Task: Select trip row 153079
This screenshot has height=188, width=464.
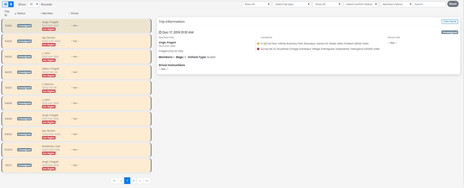Action: point(76,150)
